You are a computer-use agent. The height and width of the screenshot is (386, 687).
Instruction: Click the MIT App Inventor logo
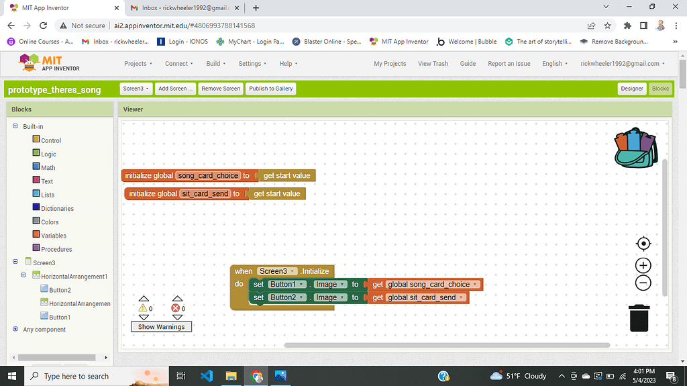coord(50,64)
